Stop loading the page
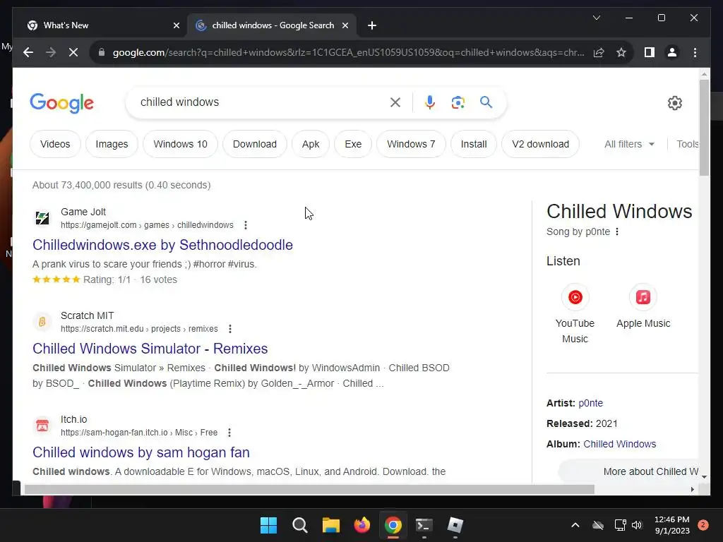The height and width of the screenshot is (542, 723). coord(73,52)
